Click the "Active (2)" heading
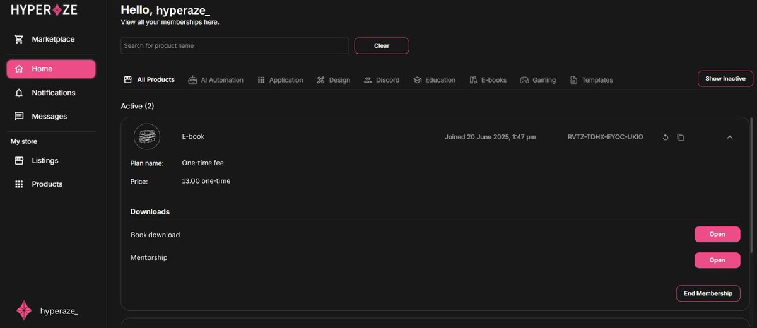Image resolution: width=757 pixels, height=328 pixels. (138, 106)
